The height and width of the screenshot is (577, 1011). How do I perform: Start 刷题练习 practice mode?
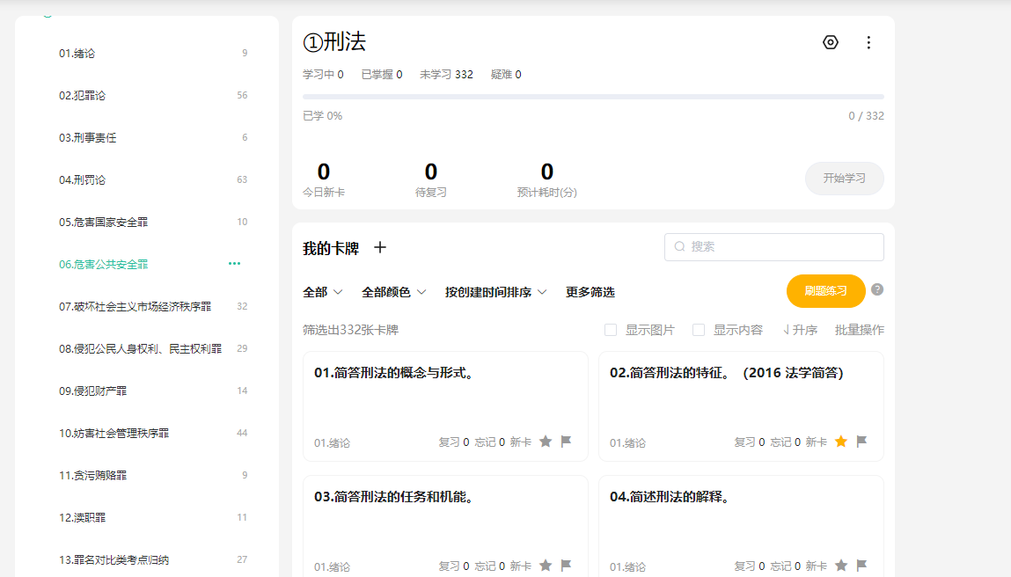pos(825,291)
